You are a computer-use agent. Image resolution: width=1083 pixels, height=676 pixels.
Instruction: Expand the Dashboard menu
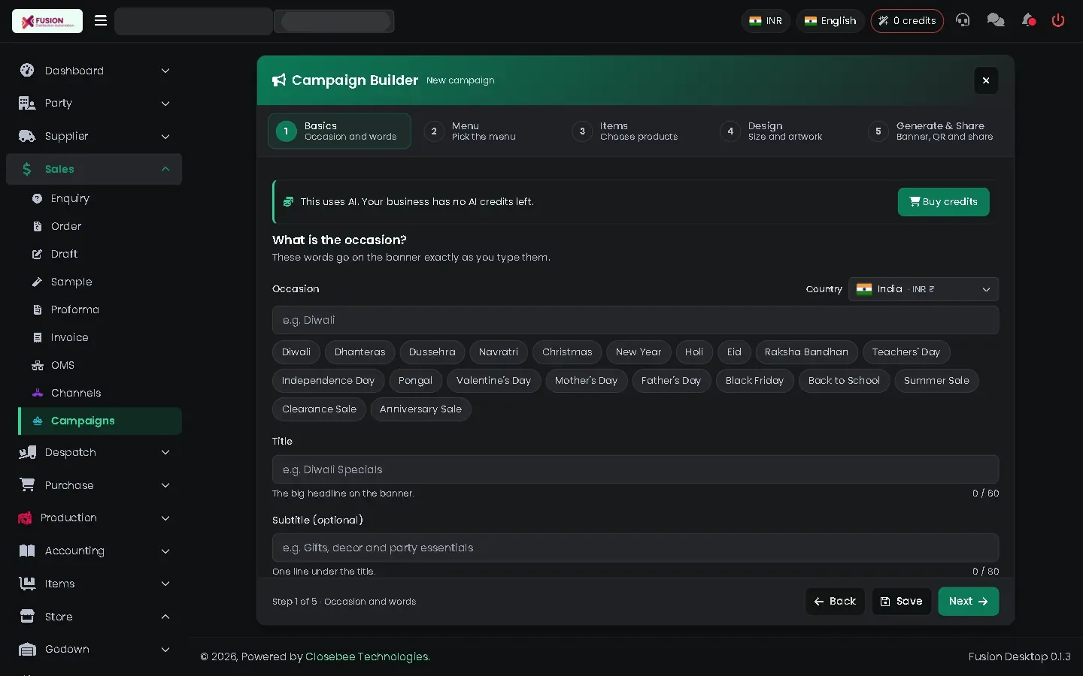(94, 71)
